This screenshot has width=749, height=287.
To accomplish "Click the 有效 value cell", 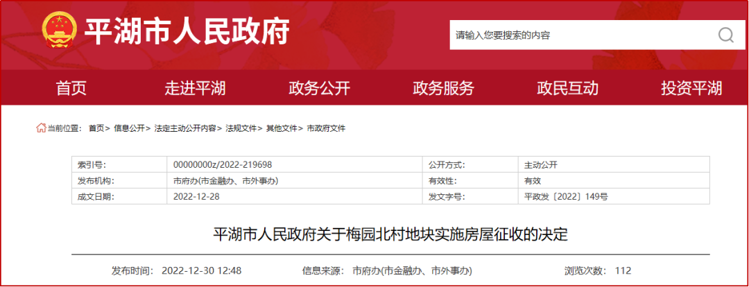I will point(614,180).
